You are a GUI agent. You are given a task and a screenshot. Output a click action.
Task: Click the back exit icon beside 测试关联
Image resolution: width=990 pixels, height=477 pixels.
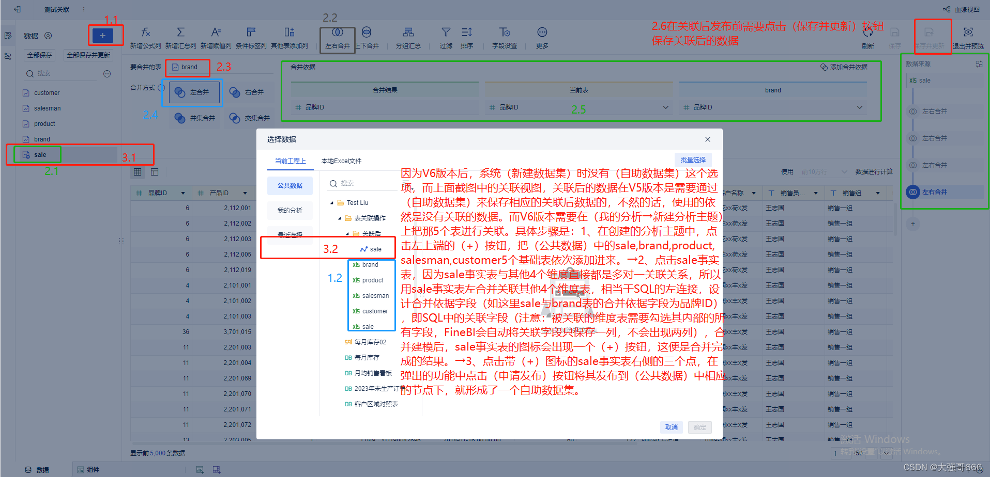coord(17,9)
